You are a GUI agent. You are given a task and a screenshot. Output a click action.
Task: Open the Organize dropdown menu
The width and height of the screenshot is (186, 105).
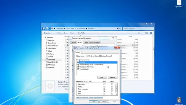[x=48, y=33]
